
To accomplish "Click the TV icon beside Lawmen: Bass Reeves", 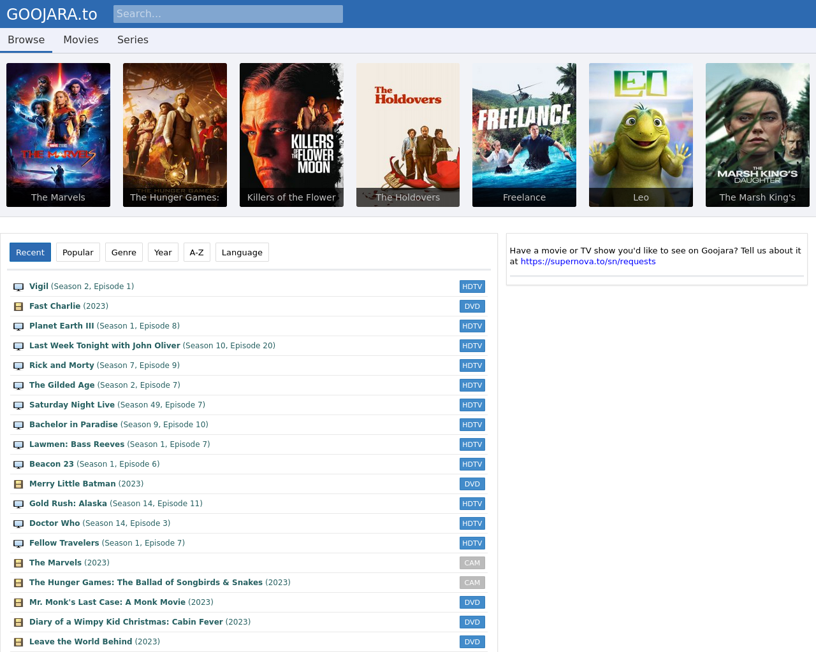I will tap(18, 445).
